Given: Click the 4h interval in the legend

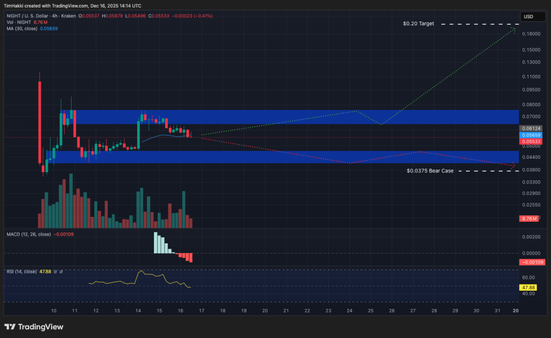Looking at the screenshot, I should click(x=54, y=16).
